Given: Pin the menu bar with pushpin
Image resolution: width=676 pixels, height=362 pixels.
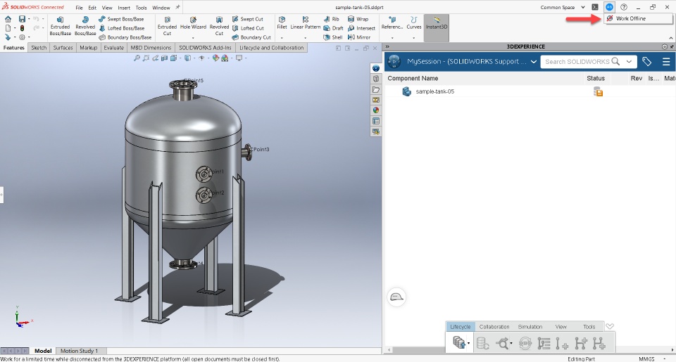Looking at the screenshot, I should 177,7.
